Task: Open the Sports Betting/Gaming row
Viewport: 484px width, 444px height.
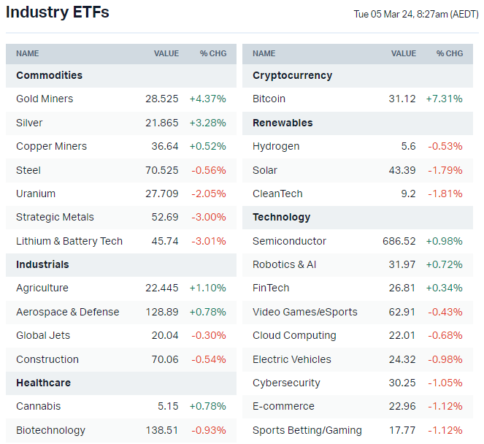Action: click(x=307, y=430)
